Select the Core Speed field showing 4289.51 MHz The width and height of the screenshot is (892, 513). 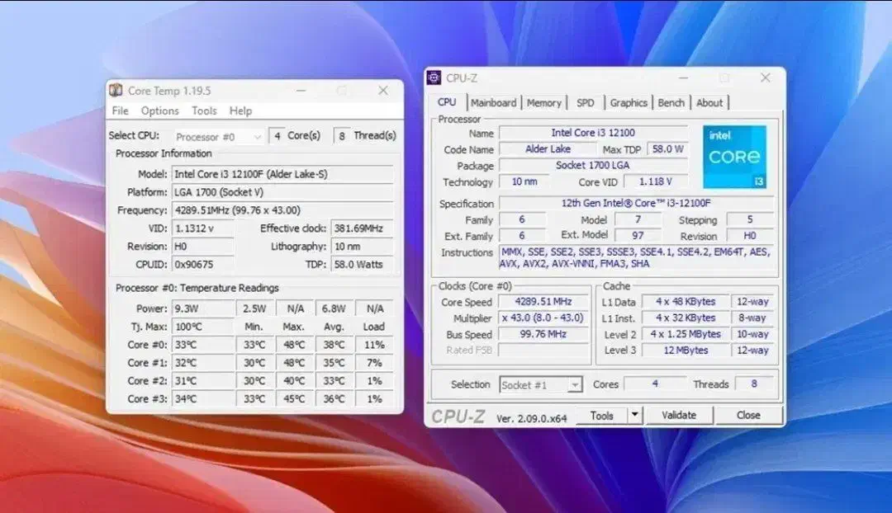pos(543,301)
